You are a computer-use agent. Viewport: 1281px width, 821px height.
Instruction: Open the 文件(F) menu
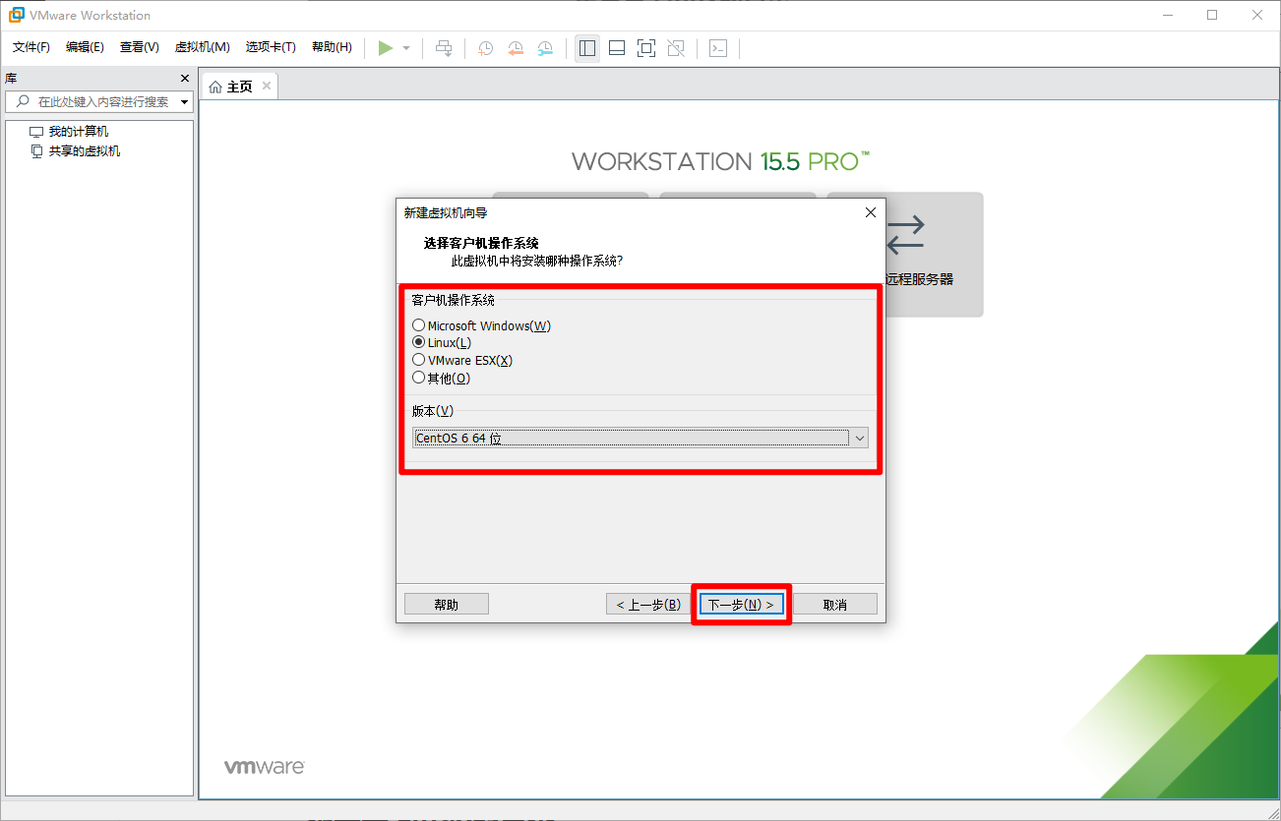coord(31,47)
